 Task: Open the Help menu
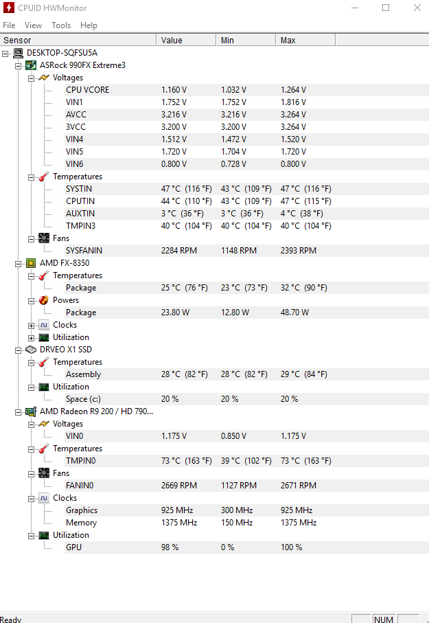(x=89, y=25)
